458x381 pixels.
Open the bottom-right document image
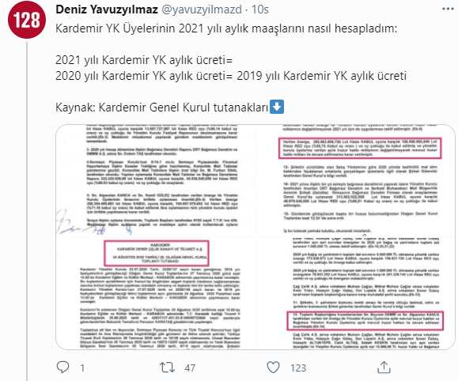coord(356,293)
